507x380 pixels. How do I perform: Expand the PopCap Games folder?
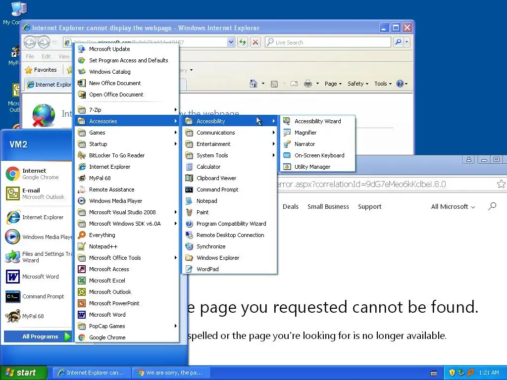coord(127,326)
